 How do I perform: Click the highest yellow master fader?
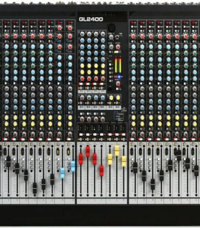coord(117,151)
